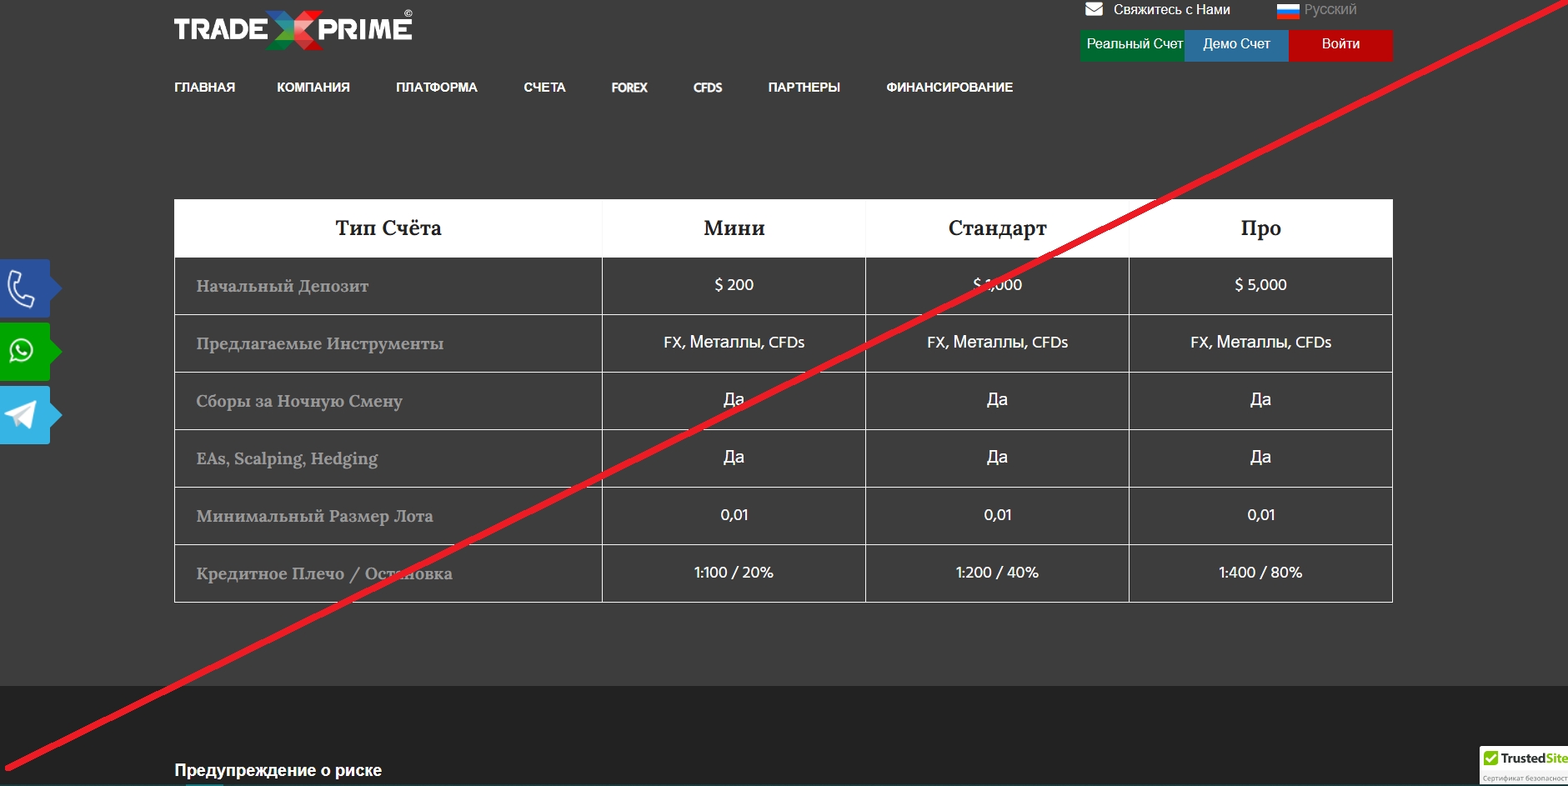Click Да in Сборы row, Стандарт column
Viewport: 1568px width, 786px height.
(997, 399)
